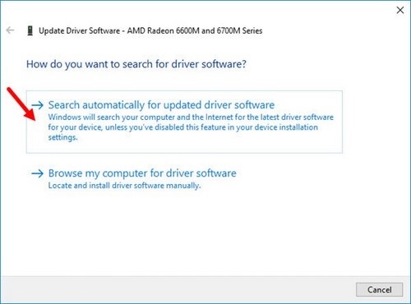This screenshot has width=411, height=304.
Task: Choose Search automatically for updated driver software
Action: pyautogui.click(x=184, y=122)
